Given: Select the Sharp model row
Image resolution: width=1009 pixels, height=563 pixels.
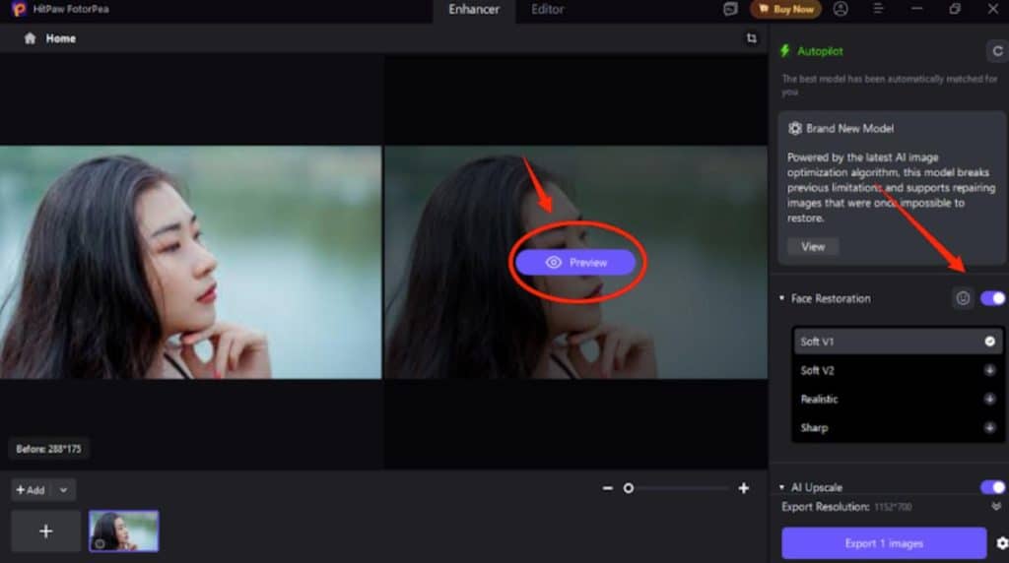Looking at the screenshot, I should pos(898,428).
